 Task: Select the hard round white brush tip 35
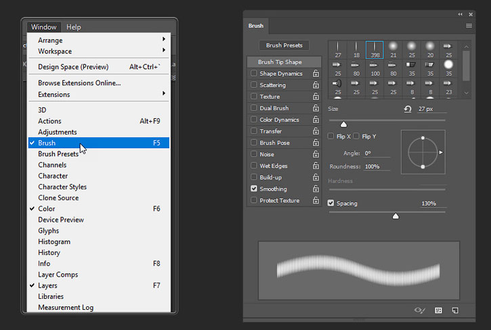coord(449,68)
